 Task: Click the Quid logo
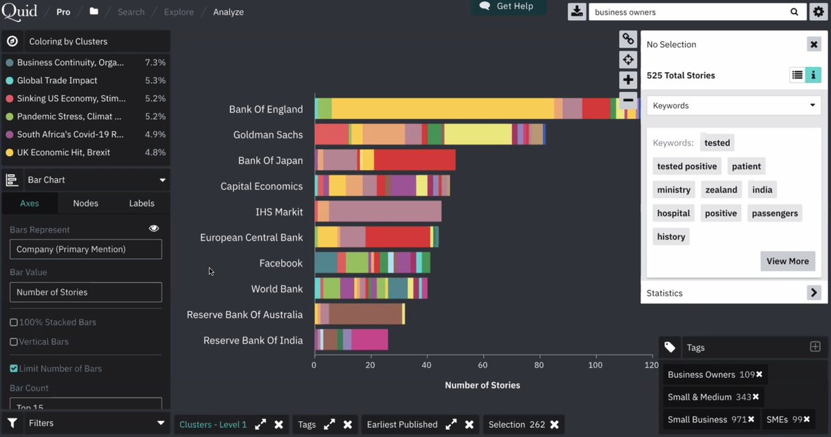[x=19, y=12]
